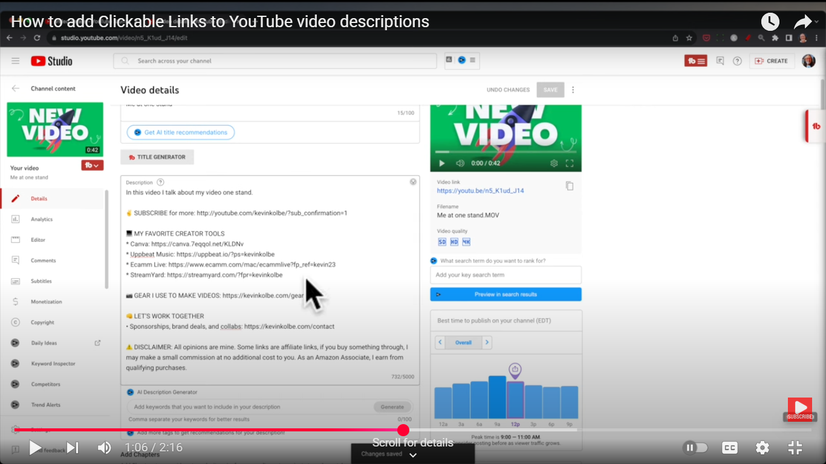Open the three-dot menu next to Save
Screen dimensions: 826x464
(x=573, y=89)
